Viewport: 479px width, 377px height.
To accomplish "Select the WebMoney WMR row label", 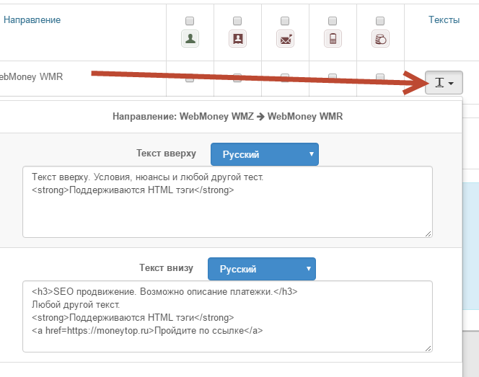I will pos(32,76).
